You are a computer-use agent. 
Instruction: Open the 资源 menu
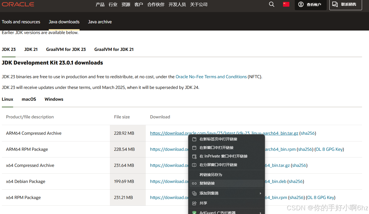coord(126,5)
